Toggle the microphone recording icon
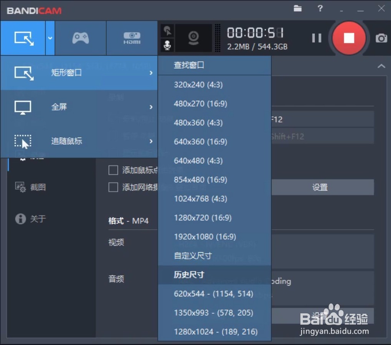This screenshot has width=391, height=345. (x=167, y=45)
